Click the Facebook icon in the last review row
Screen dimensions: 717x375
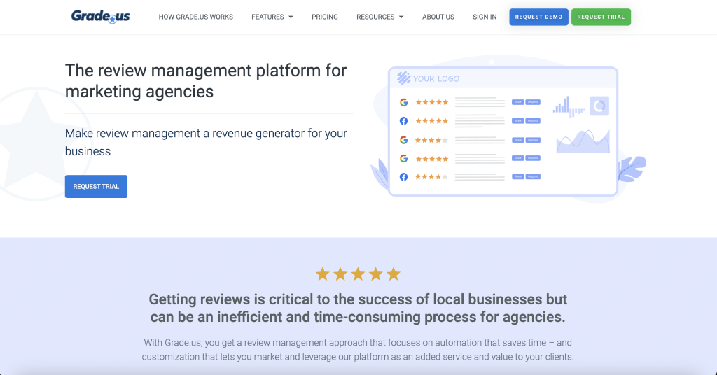(404, 177)
